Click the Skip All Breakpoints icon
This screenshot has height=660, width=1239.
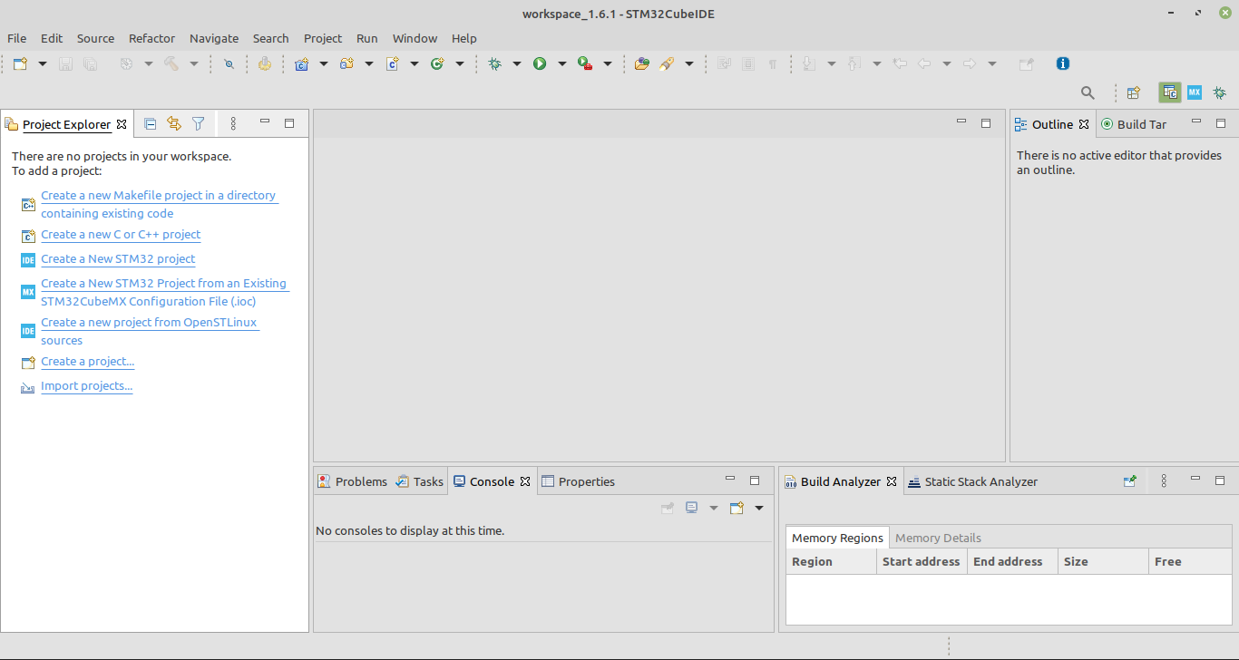[229, 63]
